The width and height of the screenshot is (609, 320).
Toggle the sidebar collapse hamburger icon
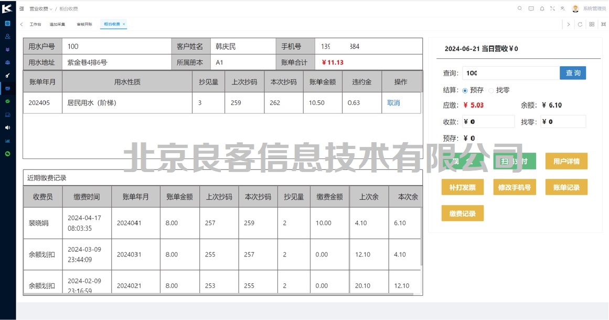(22, 8)
